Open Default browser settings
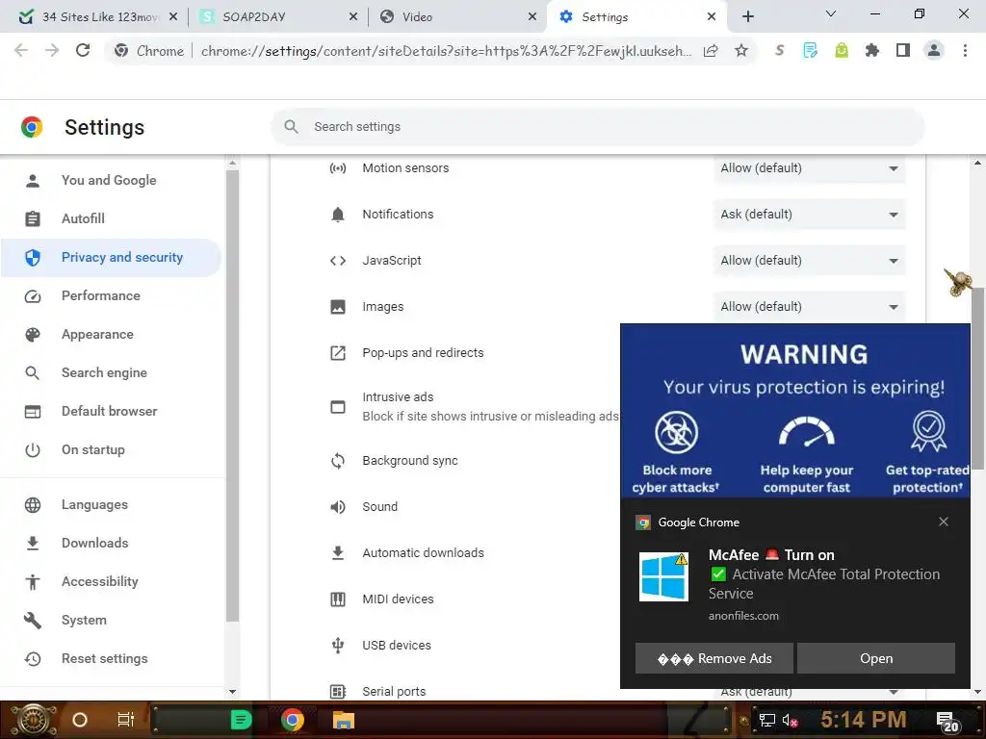Viewport: 986px width, 739px height. click(x=112, y=411)
